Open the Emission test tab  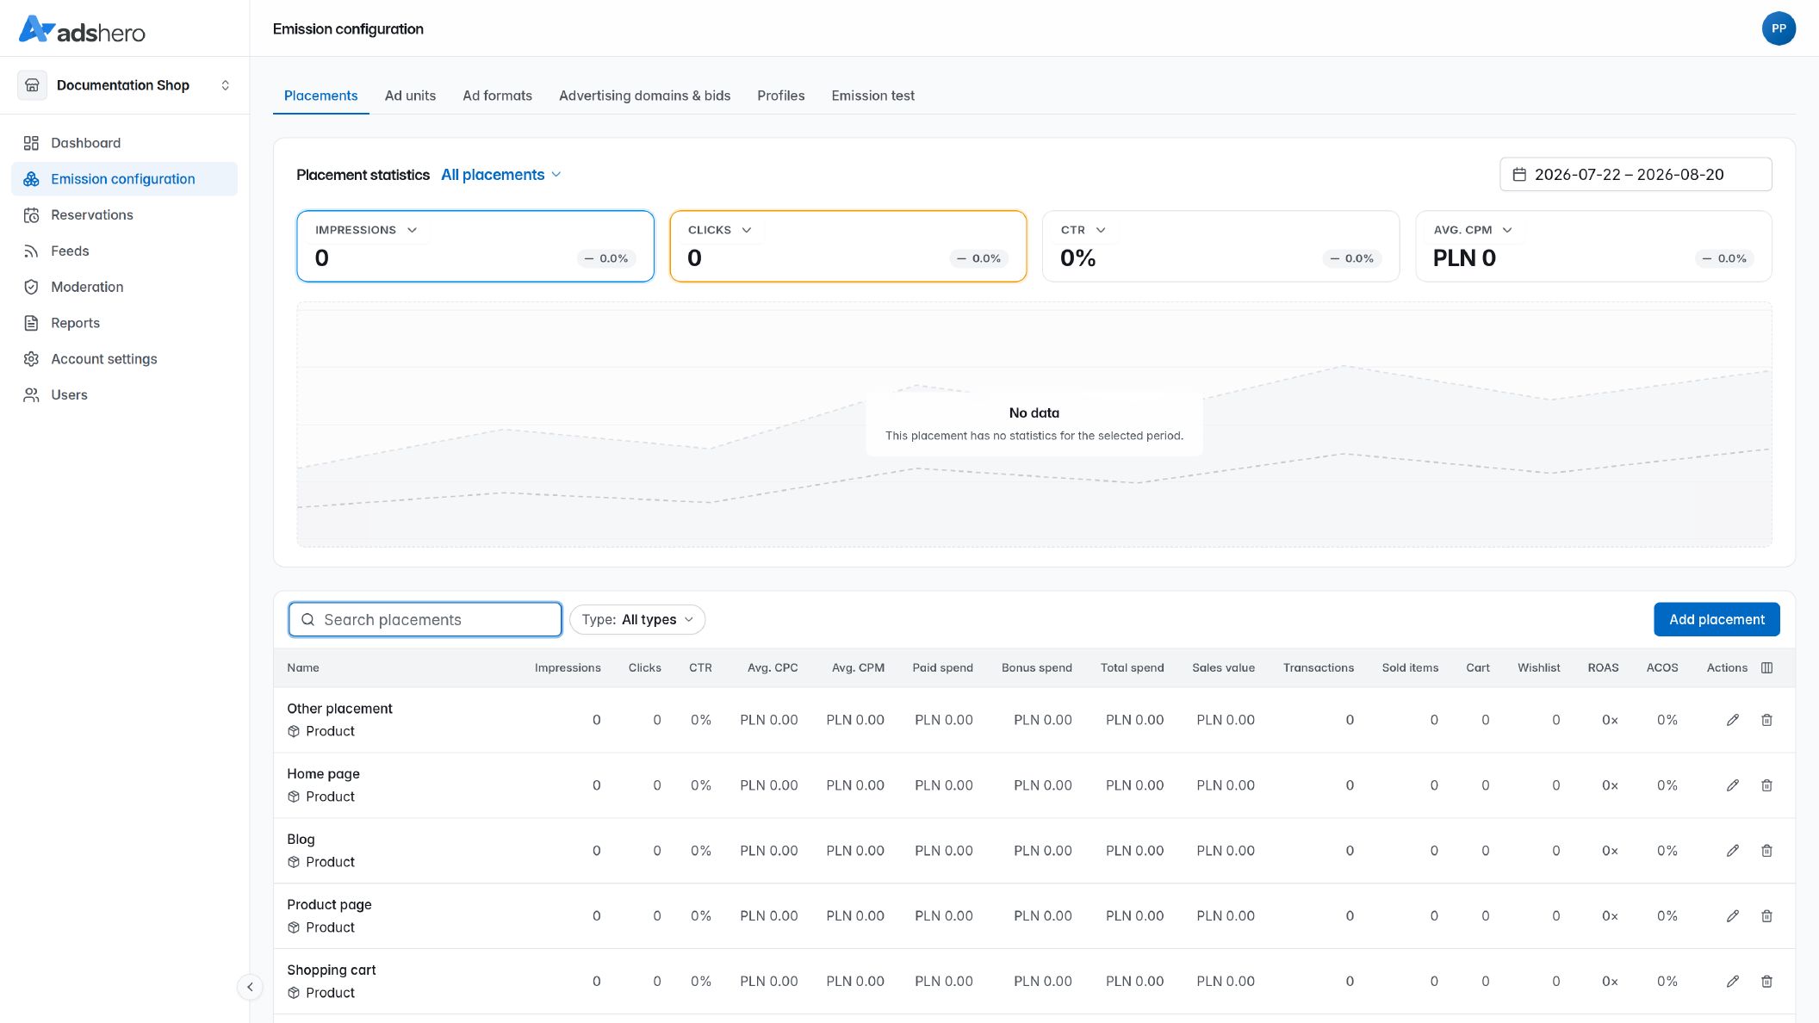tap(872, 96)
